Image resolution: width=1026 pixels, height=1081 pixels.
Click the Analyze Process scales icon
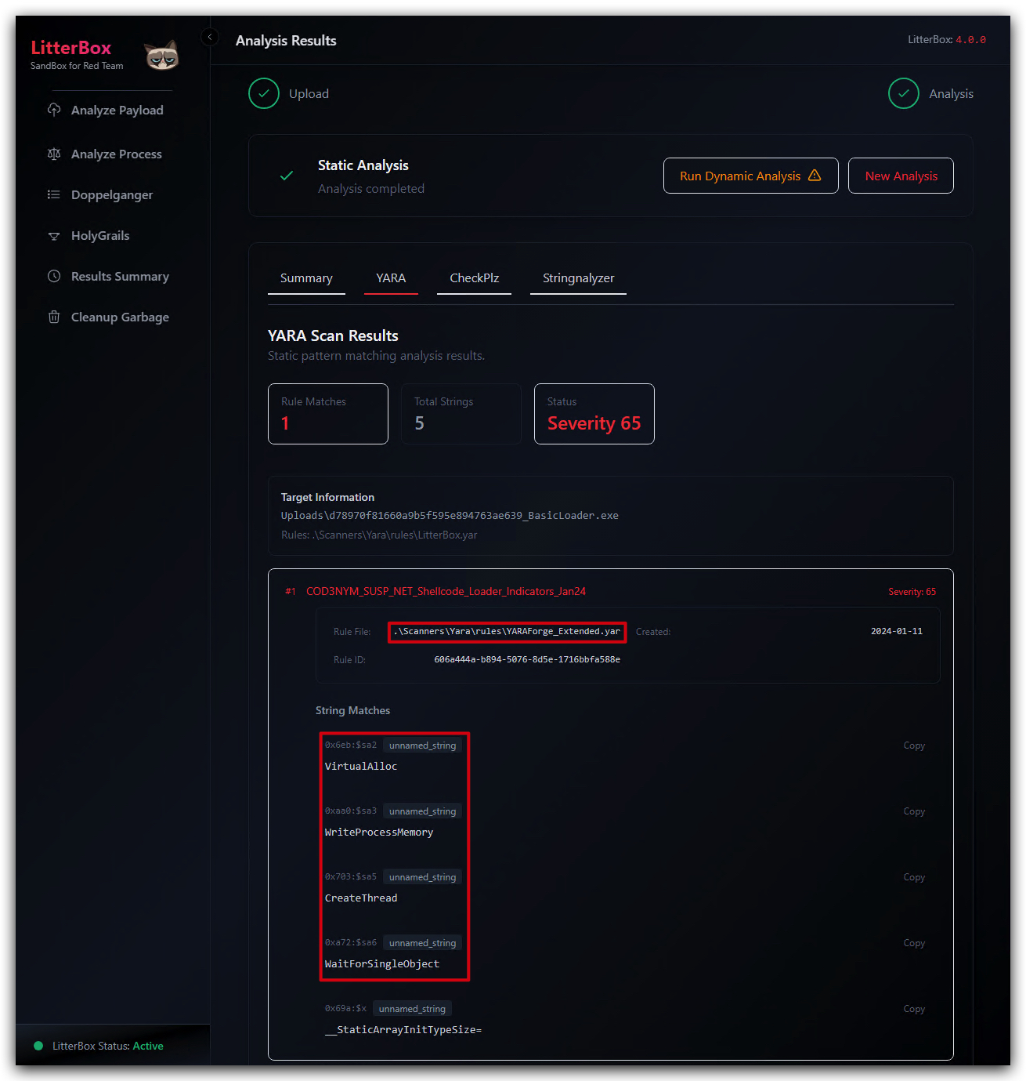point(54,154)
